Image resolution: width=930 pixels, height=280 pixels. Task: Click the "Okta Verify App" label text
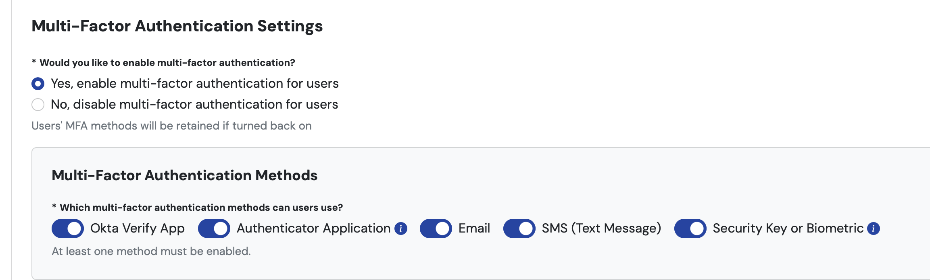[138, 229]
